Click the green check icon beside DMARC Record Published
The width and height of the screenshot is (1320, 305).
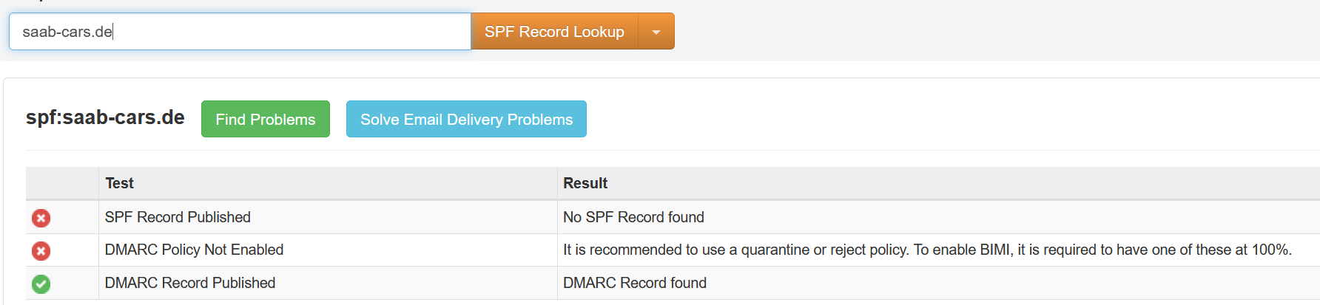click(x=41, y=284)
